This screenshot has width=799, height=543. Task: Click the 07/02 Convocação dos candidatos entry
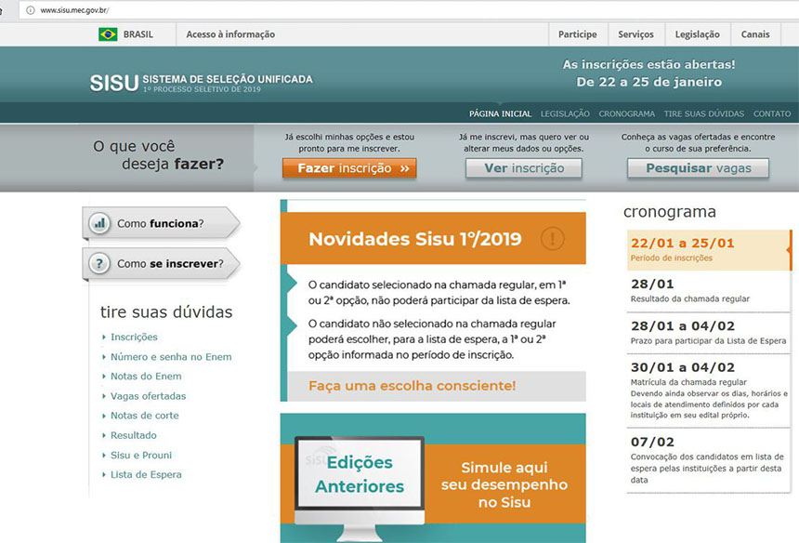[x=708, y=460]
